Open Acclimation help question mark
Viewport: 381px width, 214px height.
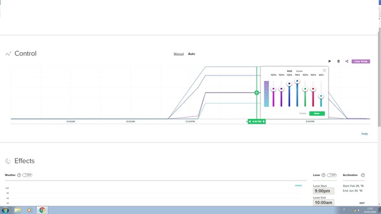[363, 175]
